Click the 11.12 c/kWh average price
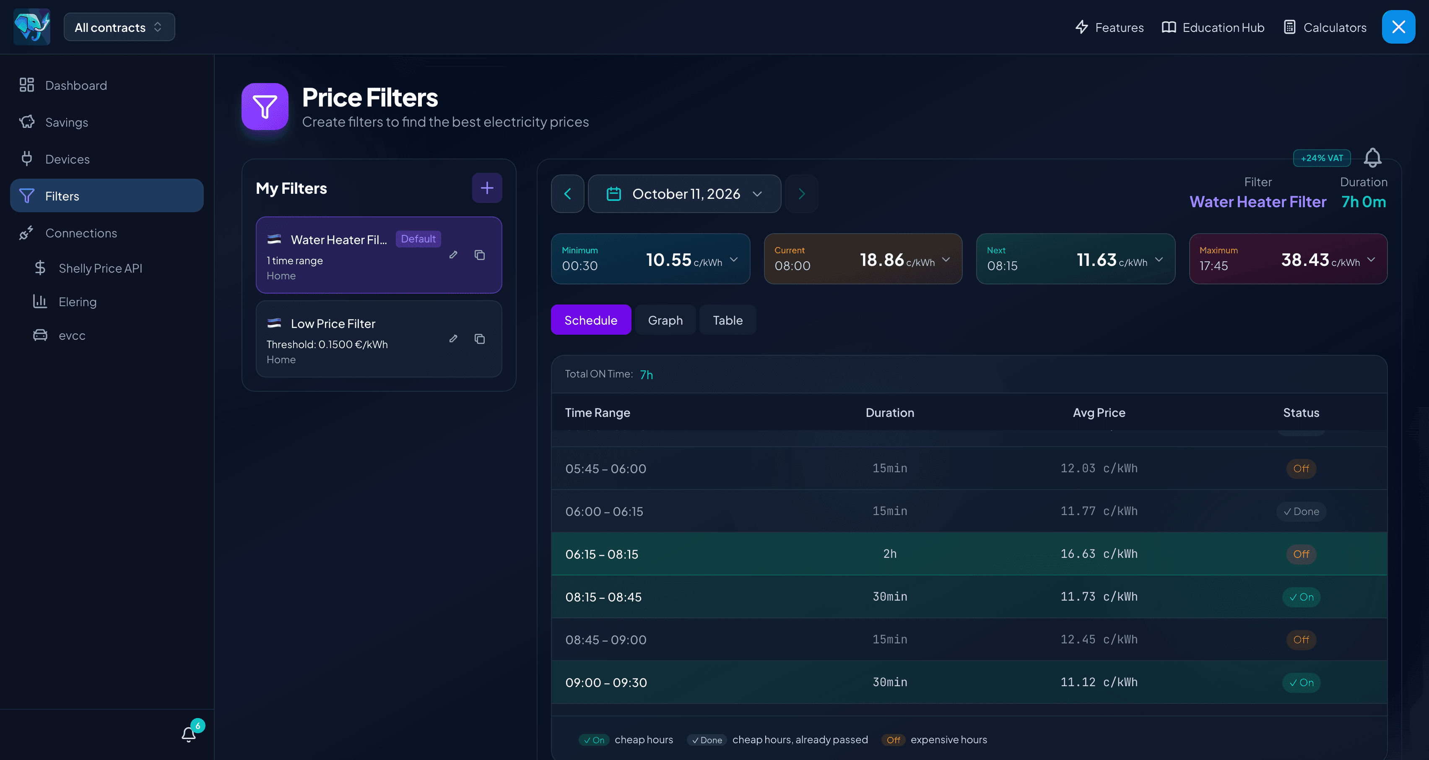 click(x=1099, y=682)
